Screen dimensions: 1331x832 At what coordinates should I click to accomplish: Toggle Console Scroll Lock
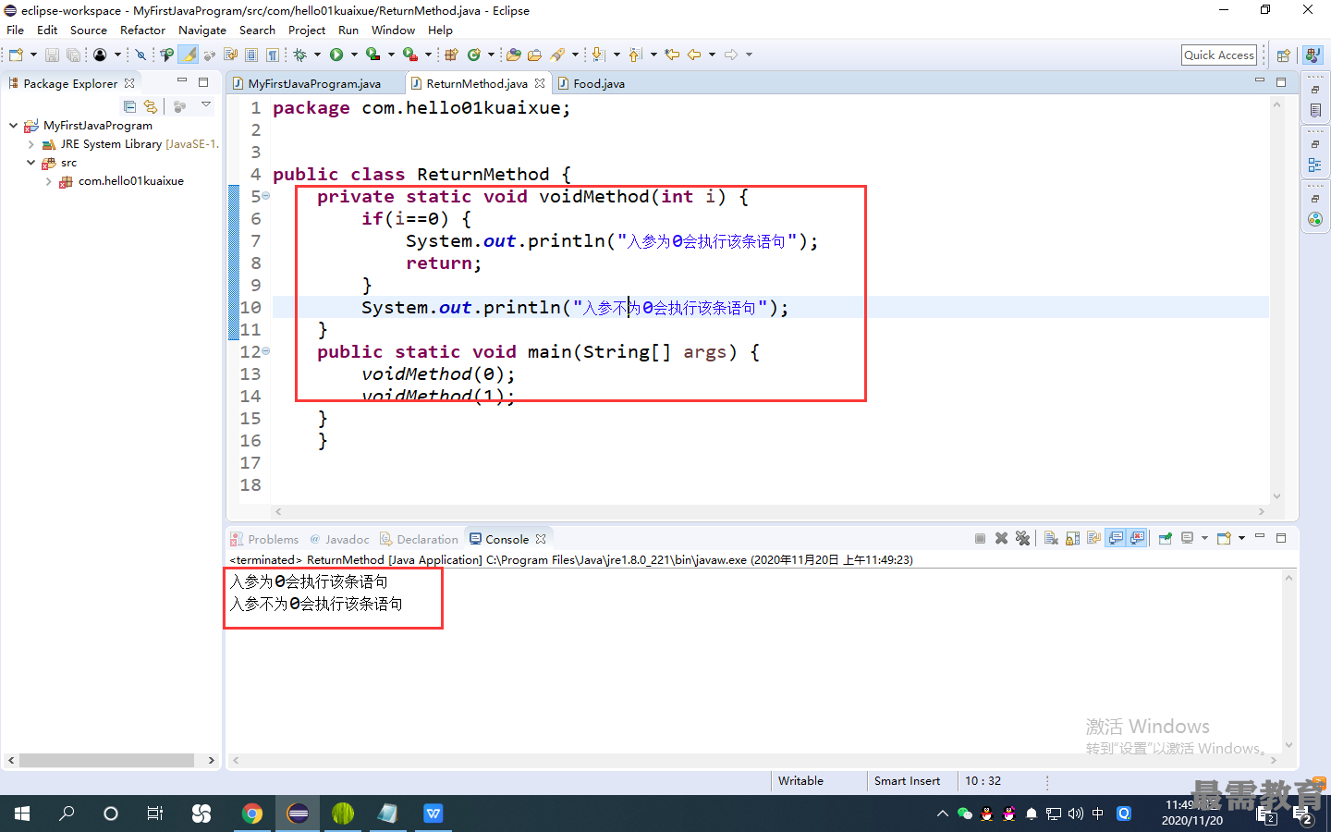[1073, 538]
